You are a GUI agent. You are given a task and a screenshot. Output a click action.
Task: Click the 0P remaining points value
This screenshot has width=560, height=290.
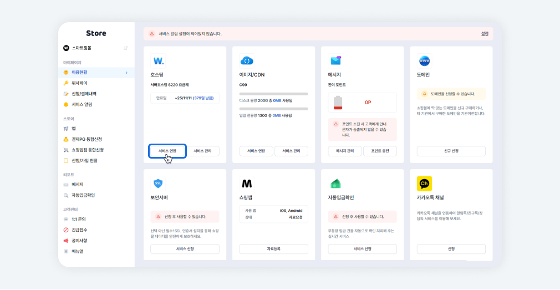pyautogui.click(x=368, y=103)
